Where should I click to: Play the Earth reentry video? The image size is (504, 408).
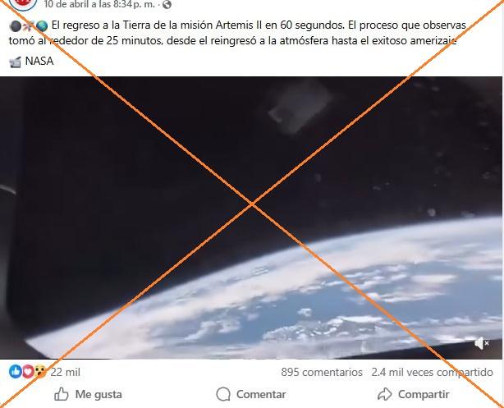tap(251, 218)
